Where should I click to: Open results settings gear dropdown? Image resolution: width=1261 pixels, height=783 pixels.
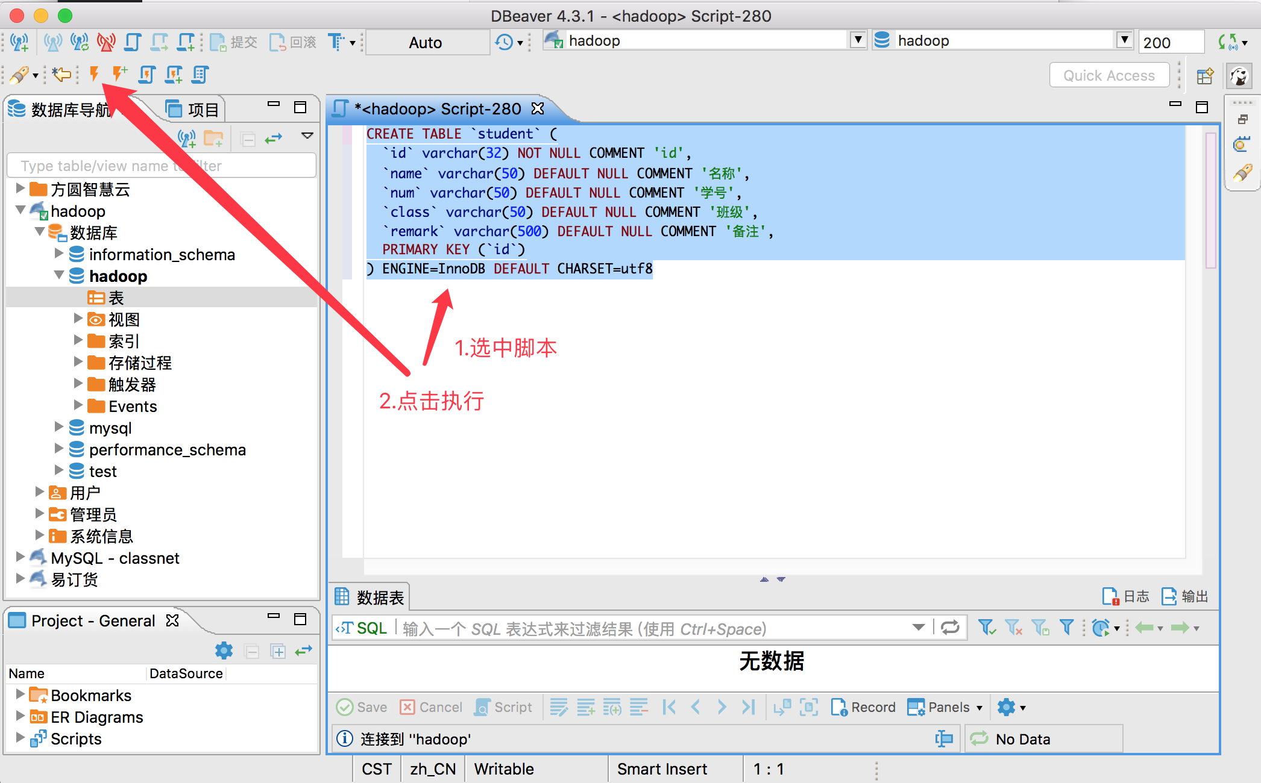[x=1011, y=707]
